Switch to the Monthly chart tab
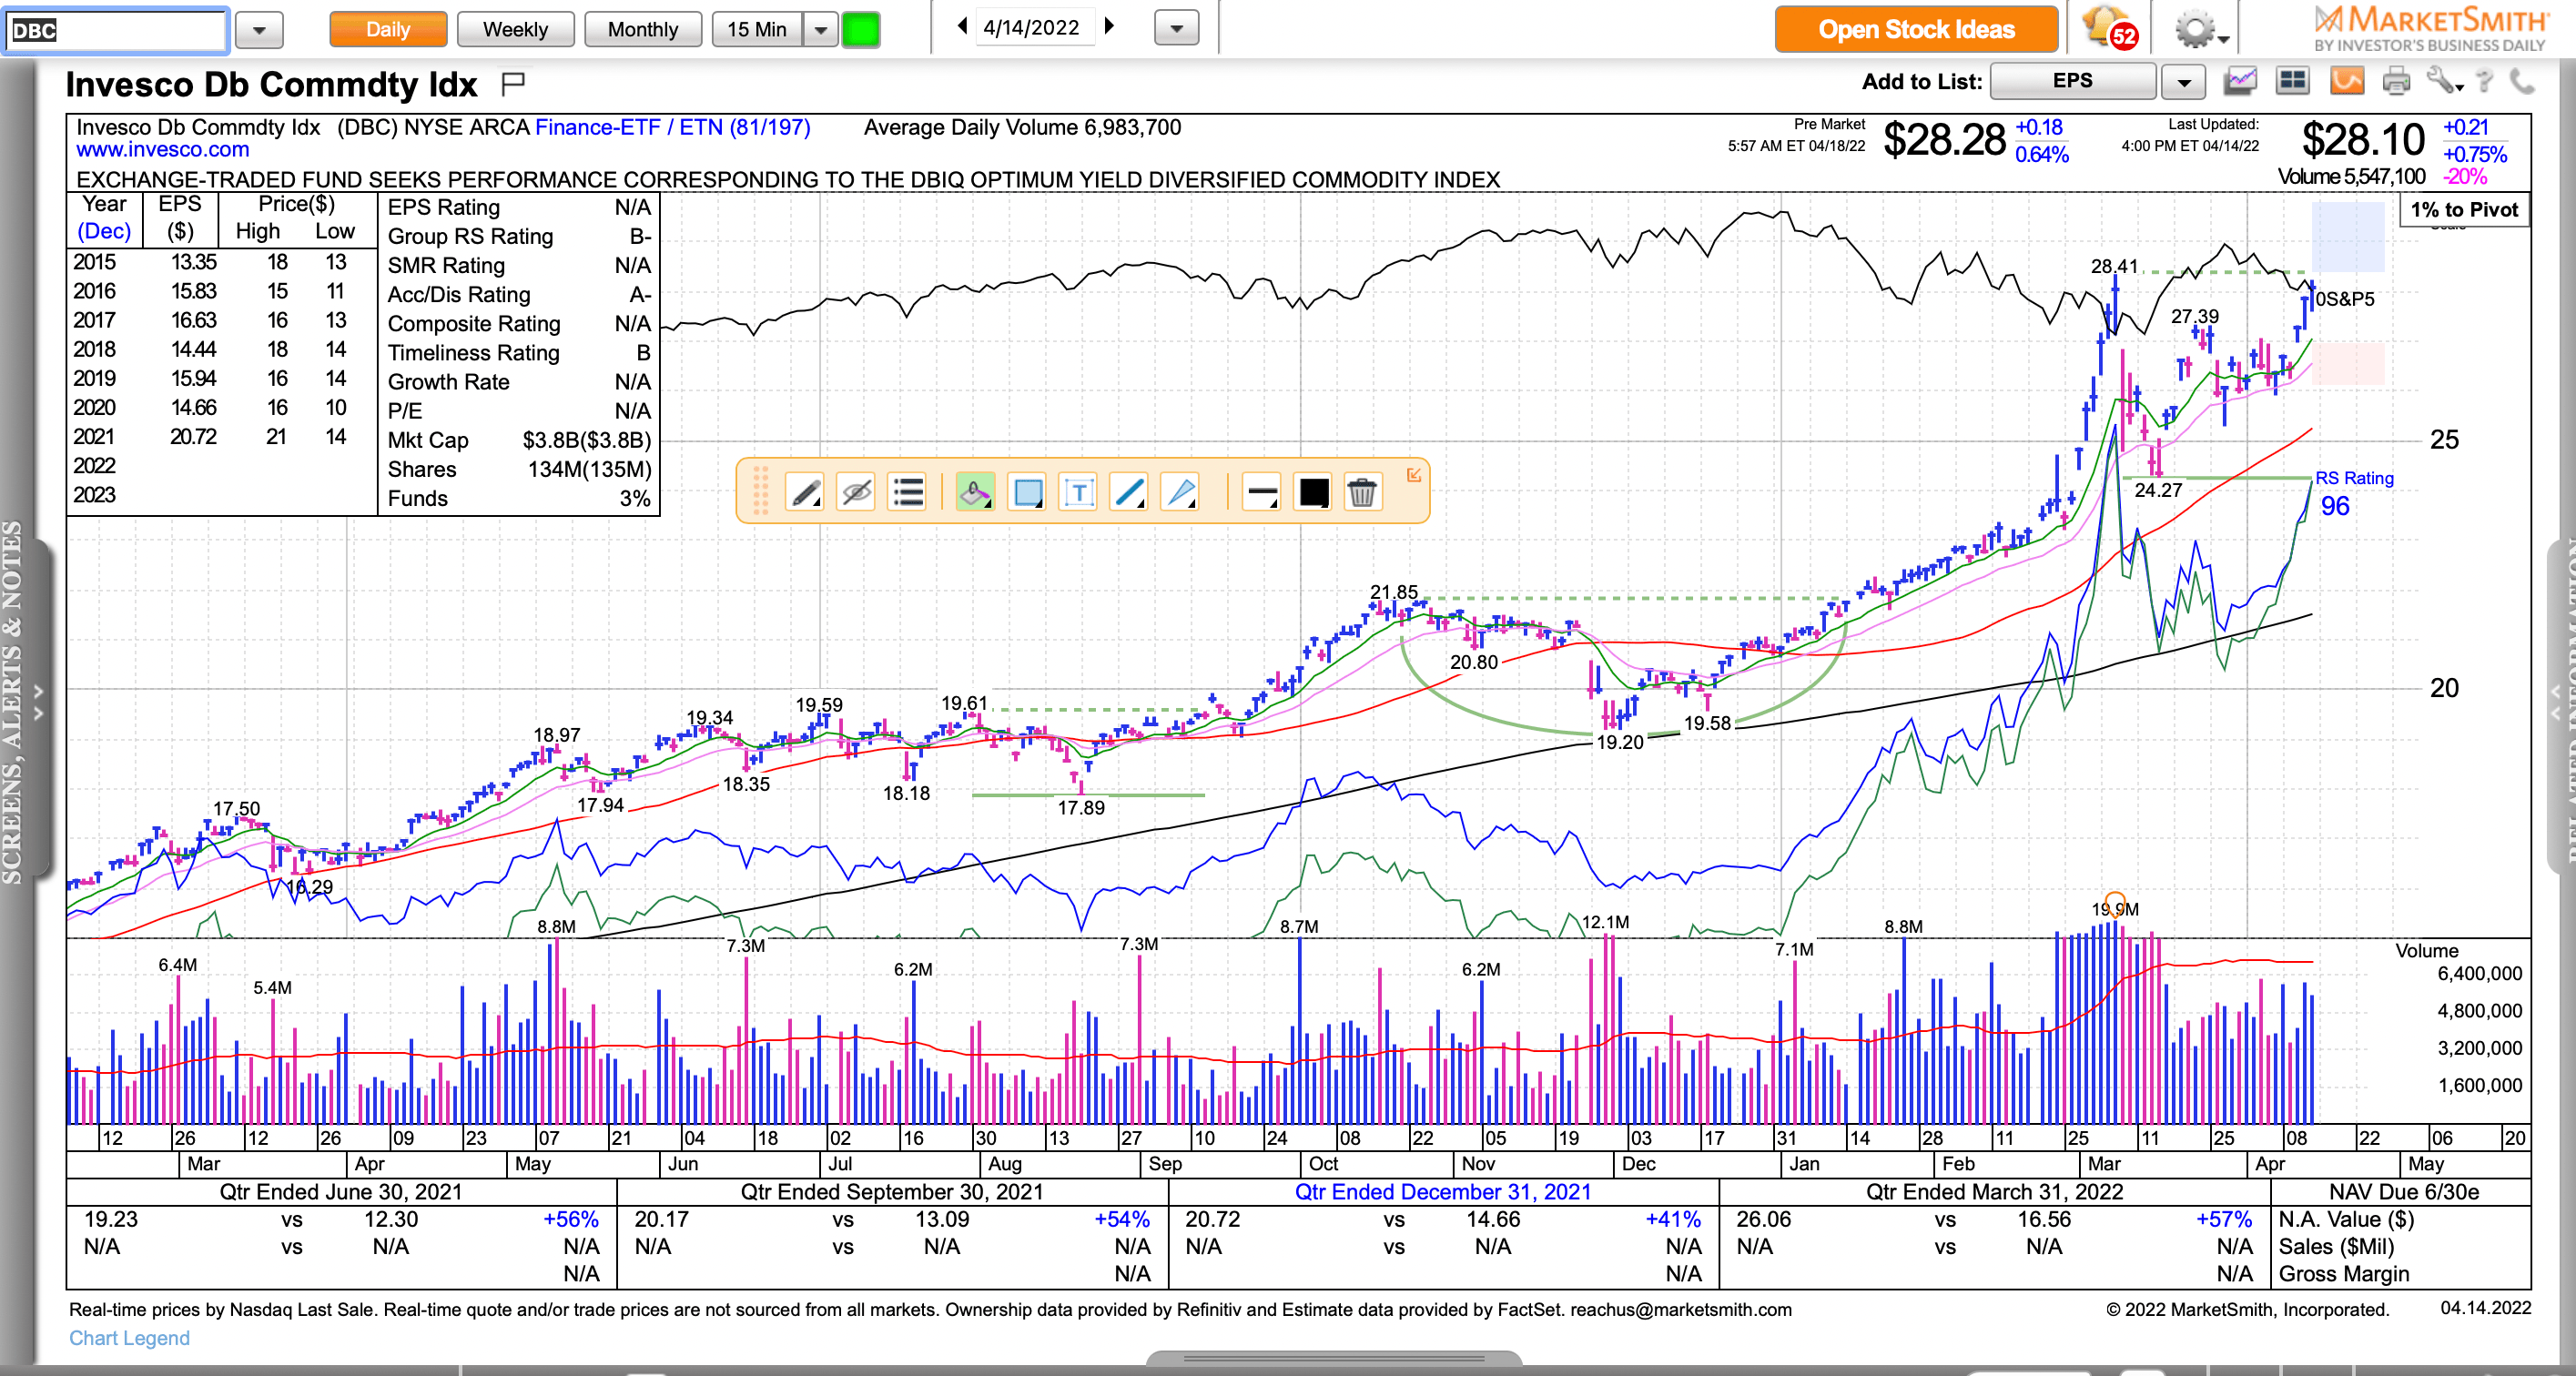The height and width of the screenshot is (1376, 2576). tap(642, 29)
